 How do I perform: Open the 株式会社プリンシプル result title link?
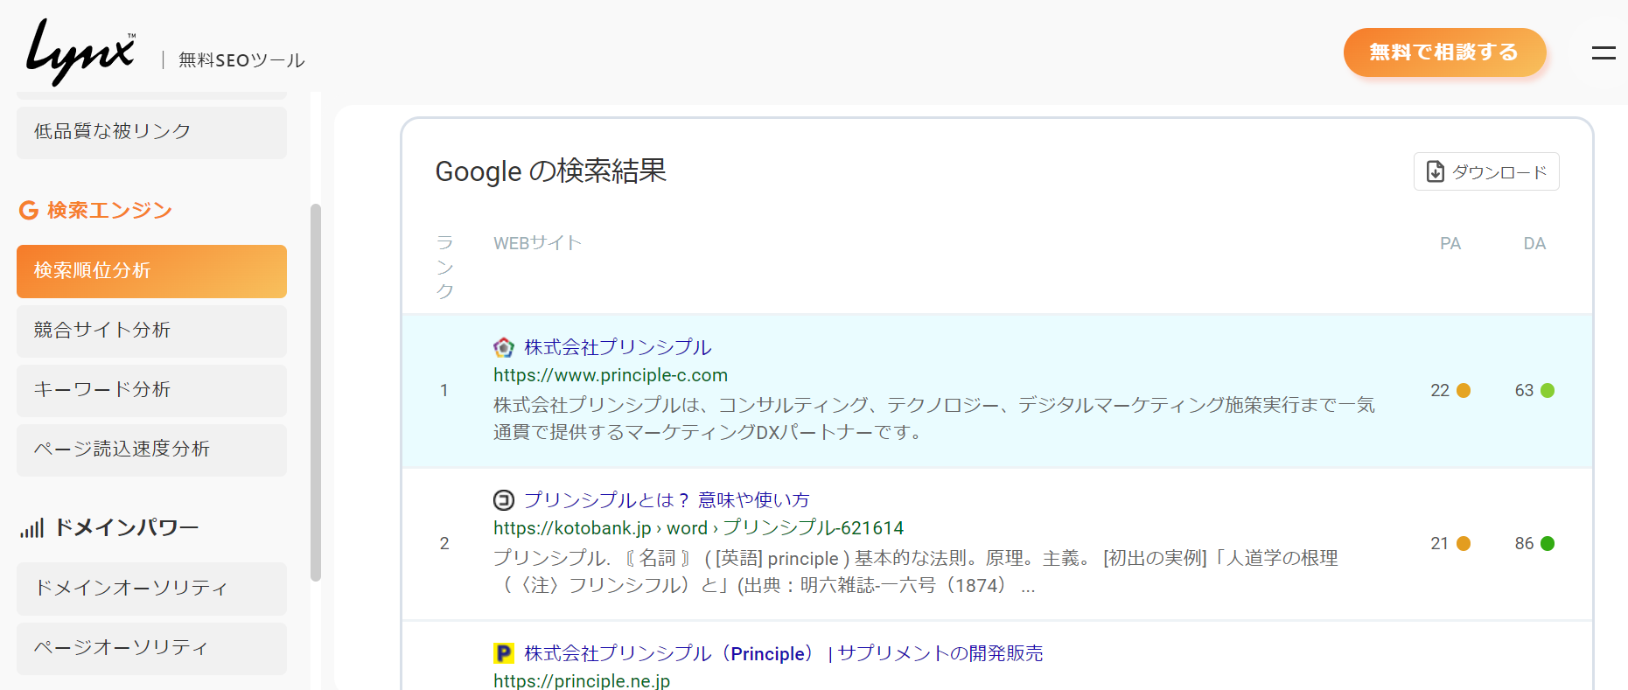(x=618, y=348)
